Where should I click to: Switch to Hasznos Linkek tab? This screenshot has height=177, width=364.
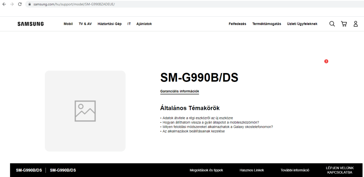pyautogui.click(x=252, y=170)
